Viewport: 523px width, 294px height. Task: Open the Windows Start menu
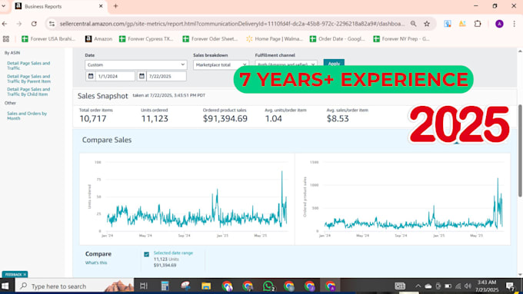[5, 286]
